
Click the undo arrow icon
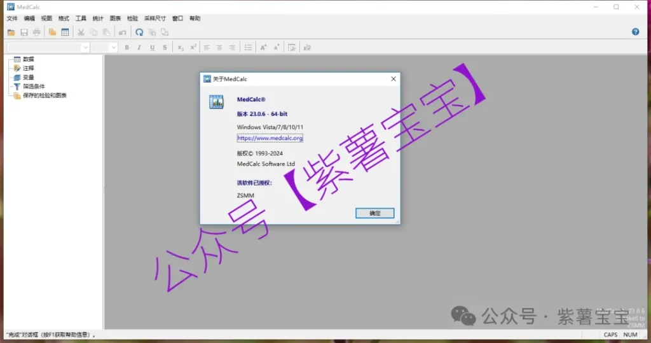point(122,32)
